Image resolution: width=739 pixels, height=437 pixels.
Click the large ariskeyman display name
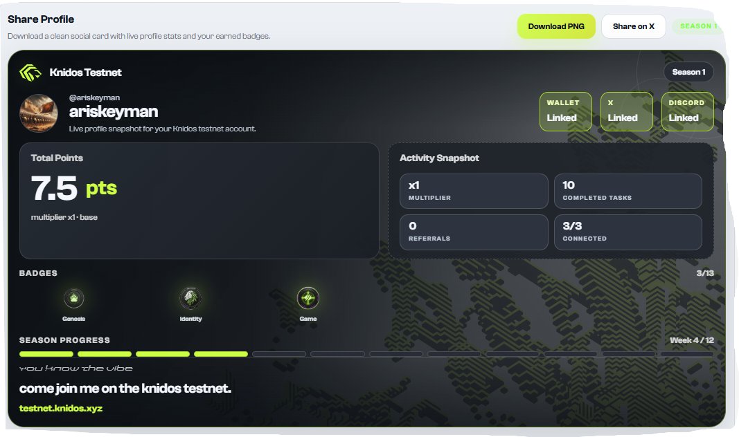(114, 111)
